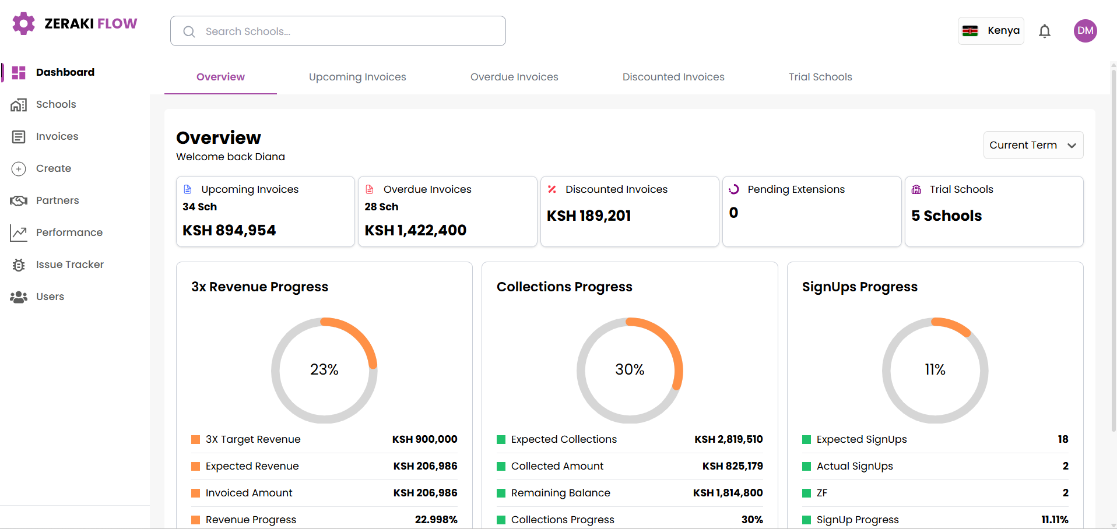
Task: Open the Overdue Invoices tab
Action: tap(514, 77)
